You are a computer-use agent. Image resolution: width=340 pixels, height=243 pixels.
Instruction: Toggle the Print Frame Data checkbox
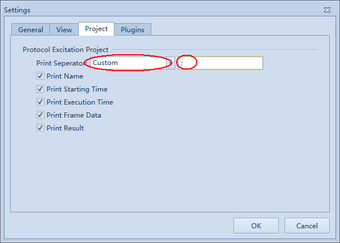coord(40,115)
